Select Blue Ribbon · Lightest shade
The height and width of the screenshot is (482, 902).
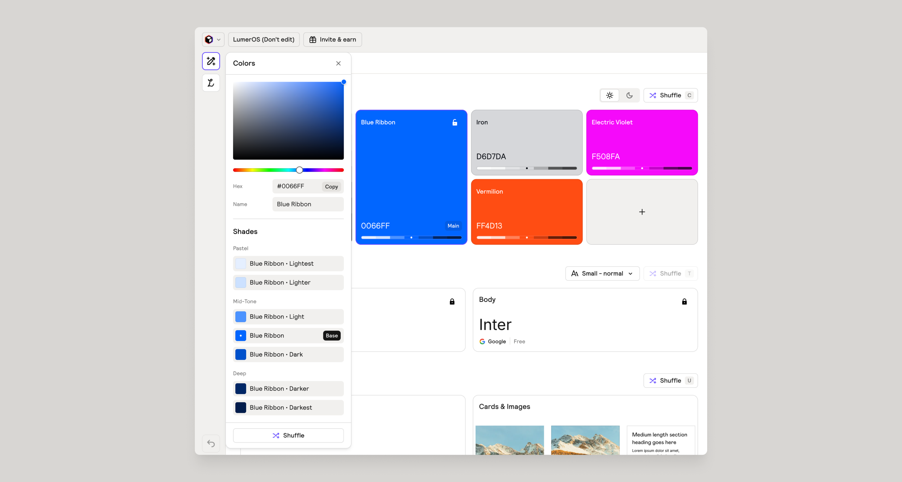(x=288, y=264)
